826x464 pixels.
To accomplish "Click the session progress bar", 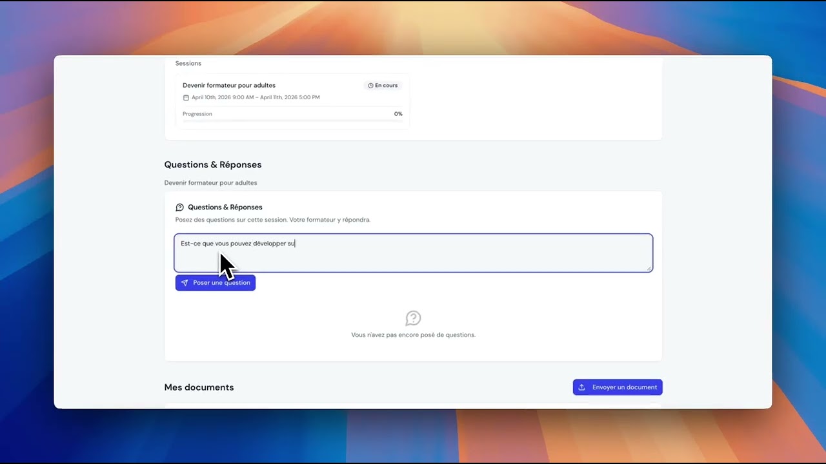I will pos(292,121).
